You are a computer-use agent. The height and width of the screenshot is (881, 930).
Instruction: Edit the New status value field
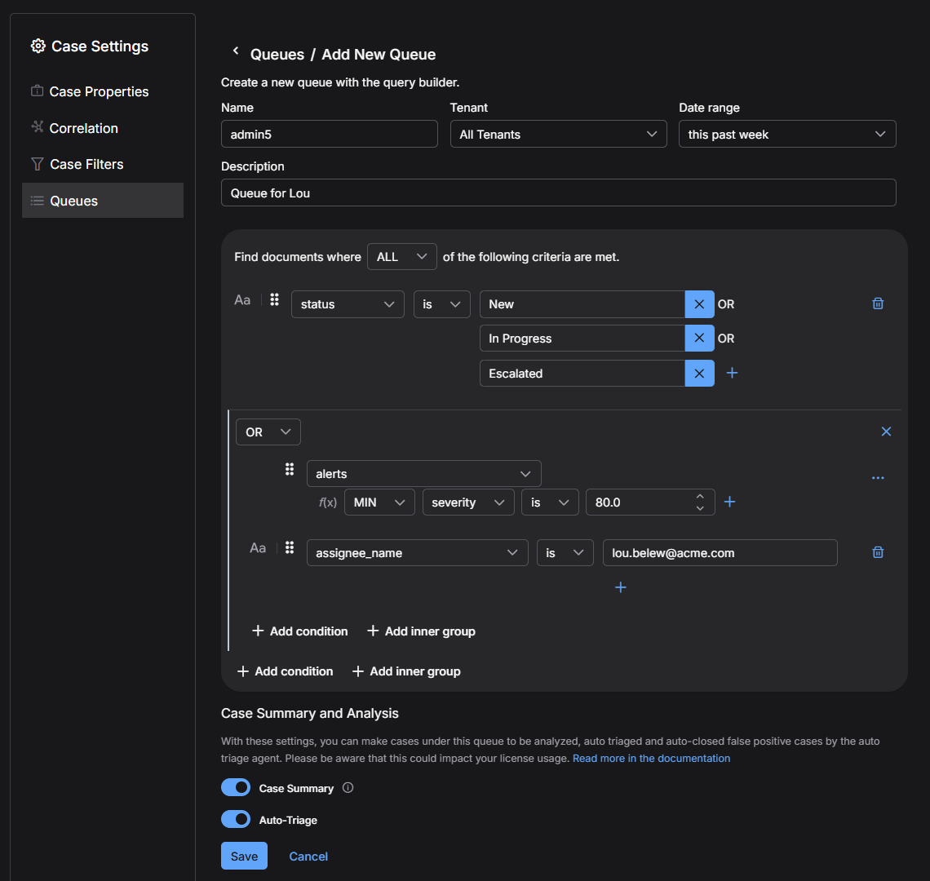[582, 304]
